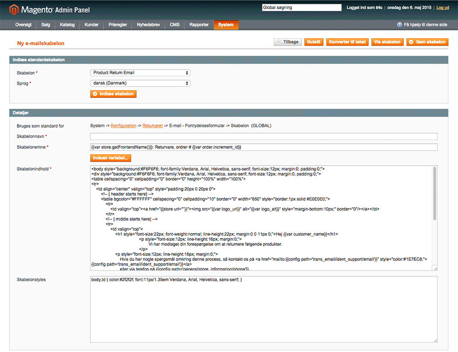This screenshot has width=458, height=352.
Task: Preview with Vis skabelon button
Action: pyautogui.click(x=387, y=42)
